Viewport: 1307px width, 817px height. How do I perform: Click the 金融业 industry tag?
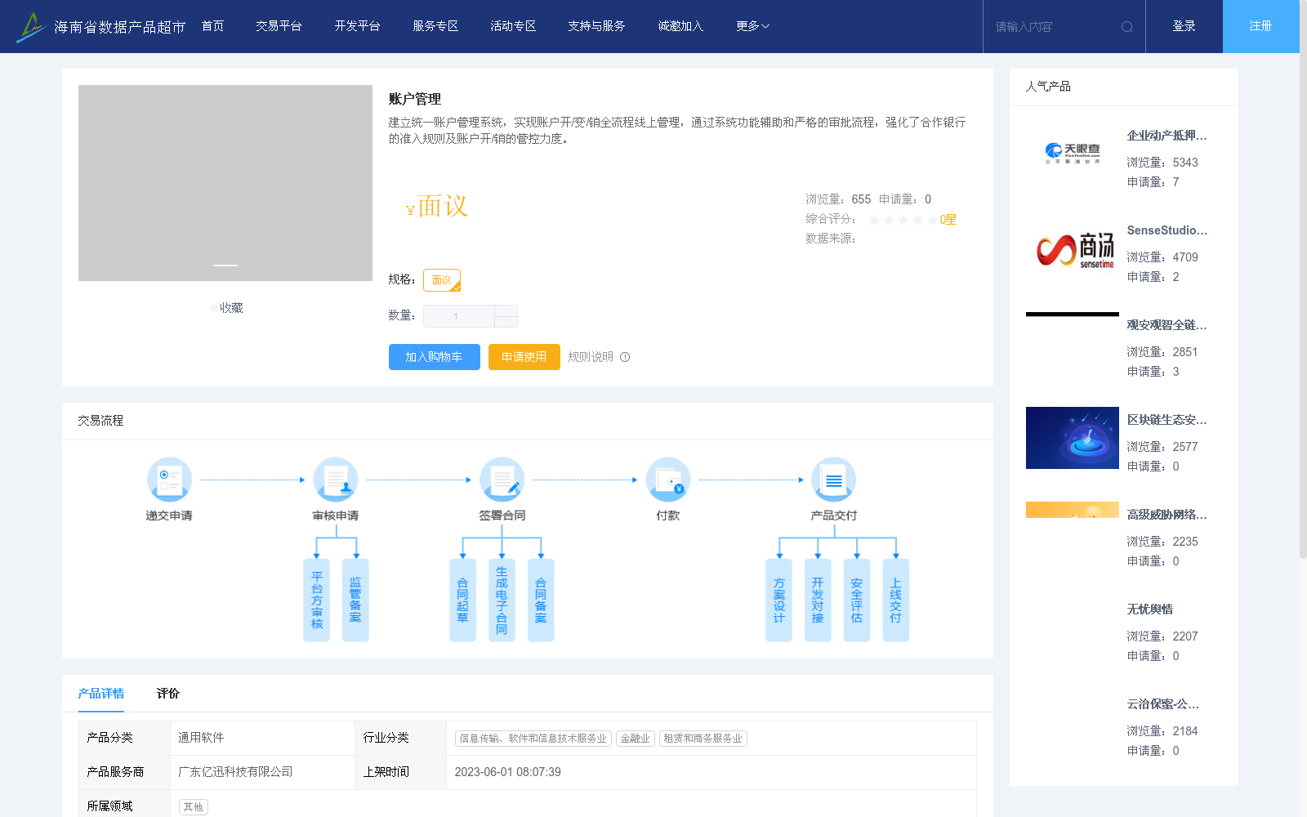(x=636, y=739)
